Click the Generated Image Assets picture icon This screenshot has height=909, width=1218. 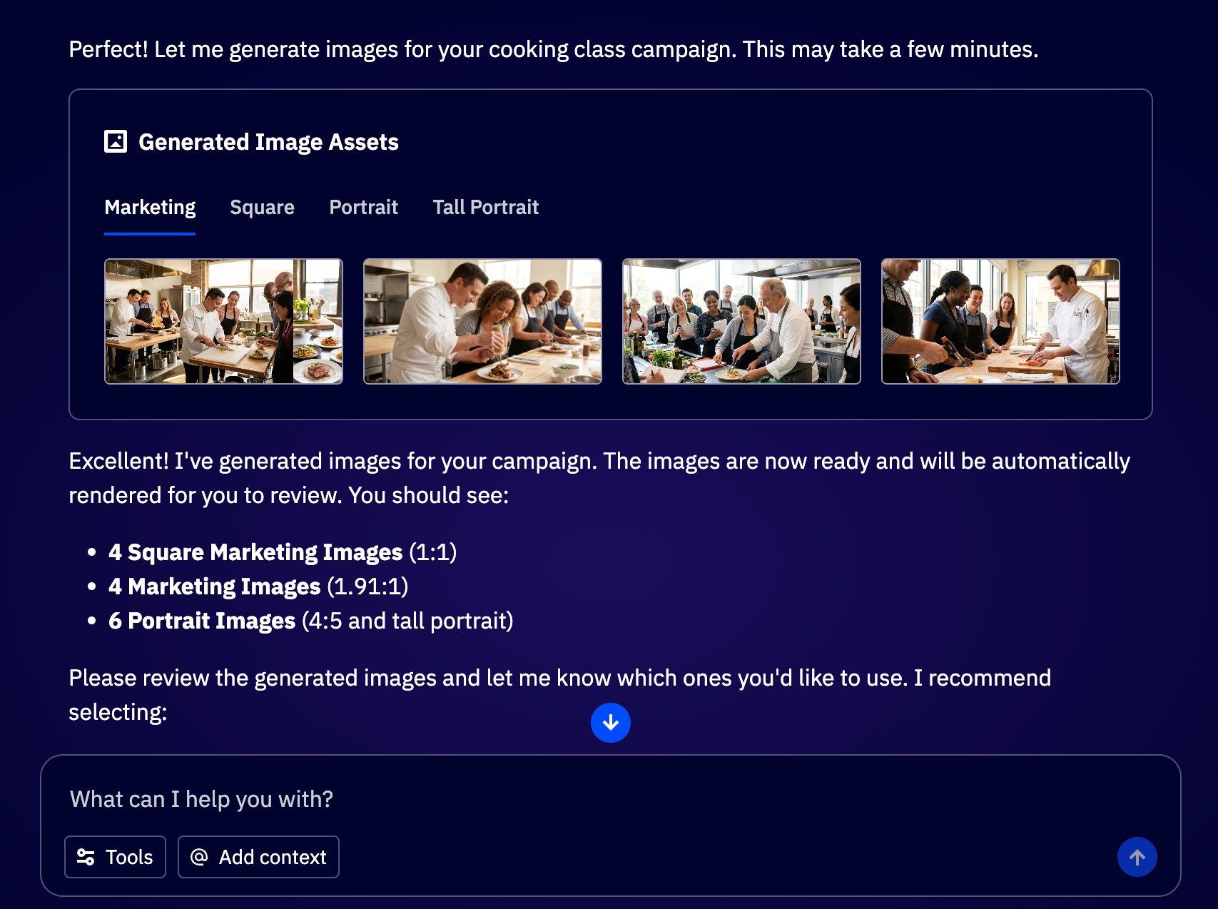[116, 141]
